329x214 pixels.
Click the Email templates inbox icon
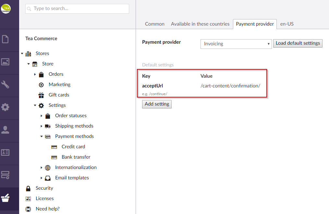(48, 178)
